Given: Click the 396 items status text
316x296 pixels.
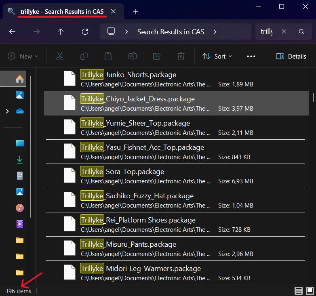Looking at the screenshot, I should point(18,291).
